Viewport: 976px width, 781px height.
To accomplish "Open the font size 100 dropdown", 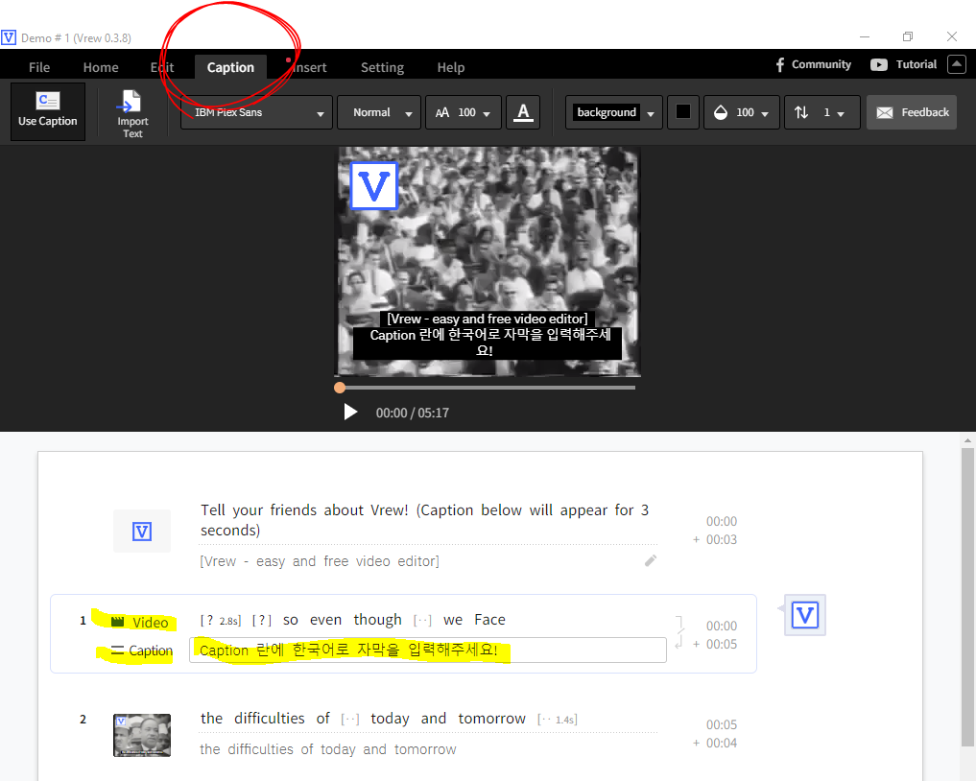I will point(464,112).
